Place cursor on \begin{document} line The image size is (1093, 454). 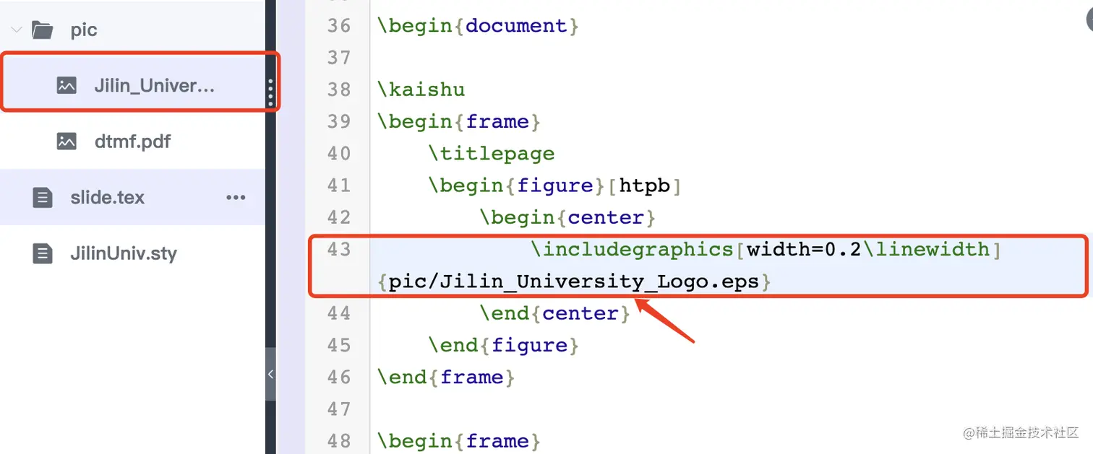point(478,26)
